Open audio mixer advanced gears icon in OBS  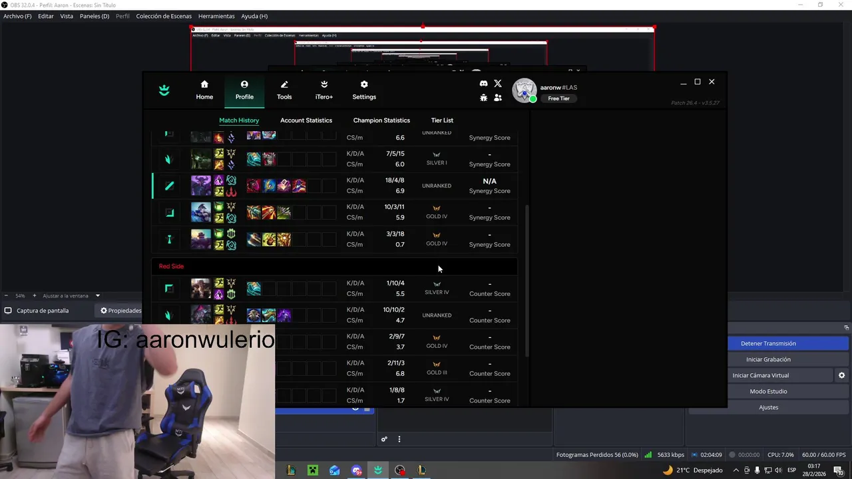[384, 439]
